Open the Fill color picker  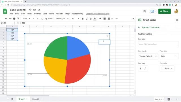click(x=100, y=18)
